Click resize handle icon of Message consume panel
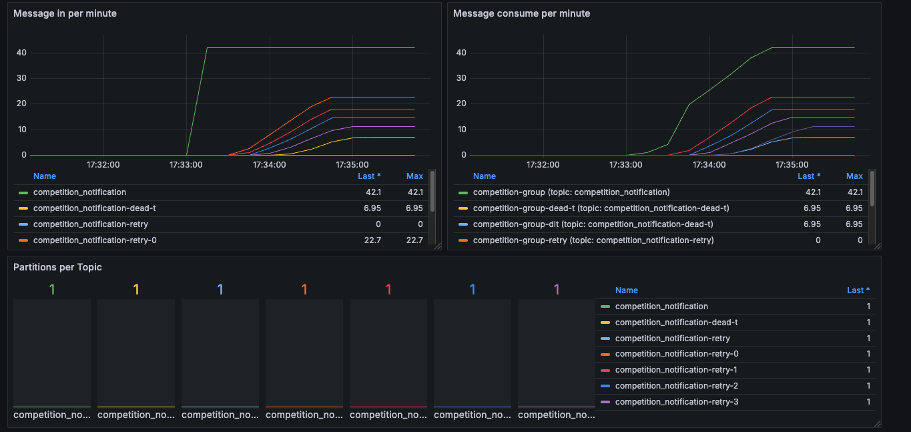 pos(878,246)
